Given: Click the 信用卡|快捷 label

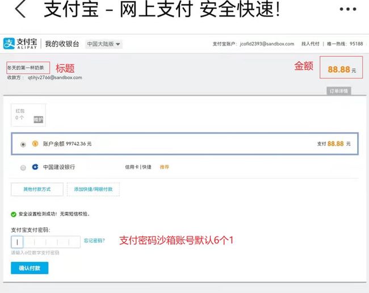Looking at the screenshot, I should point(138,167).
